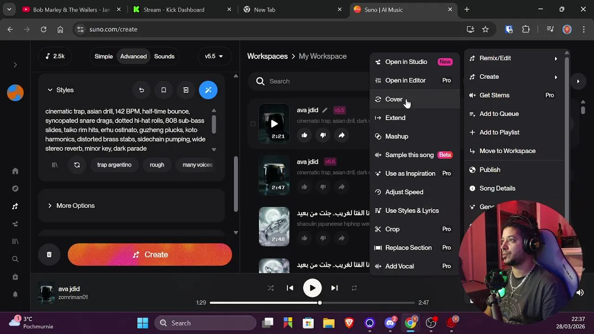Open the notifications bell in the sidebar
The image size is (594, 334).
15,295
